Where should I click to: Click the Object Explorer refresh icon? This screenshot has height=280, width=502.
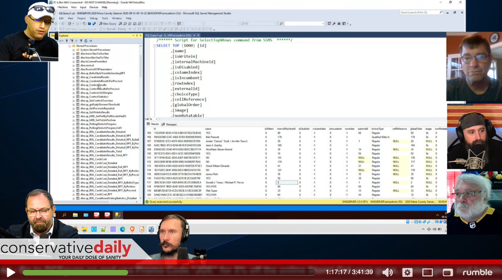[x=86, y=41]
